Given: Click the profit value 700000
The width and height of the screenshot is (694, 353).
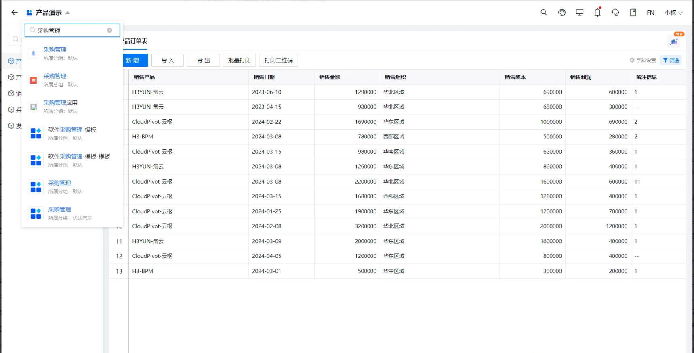Looking at the screenshot, I should point(598,211).
